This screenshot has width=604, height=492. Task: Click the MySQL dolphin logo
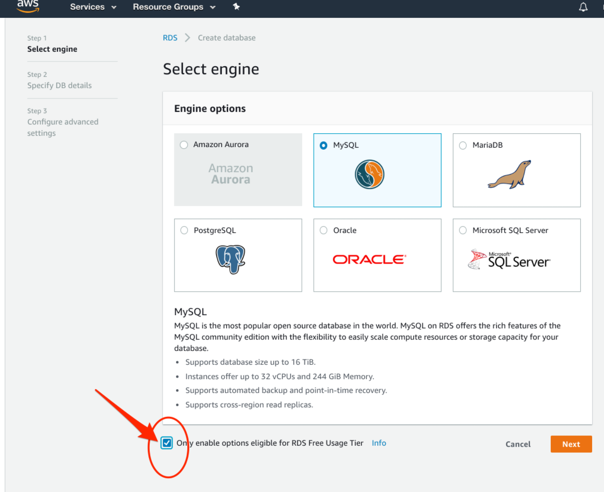click(x=369, y=174)
